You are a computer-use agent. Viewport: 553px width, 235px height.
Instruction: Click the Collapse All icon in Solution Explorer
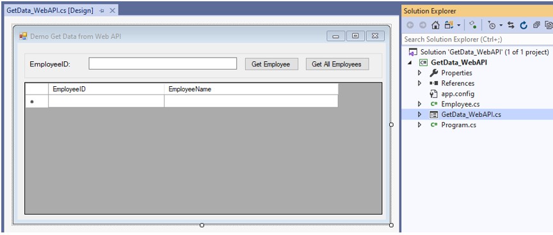[x=536, y=25]
